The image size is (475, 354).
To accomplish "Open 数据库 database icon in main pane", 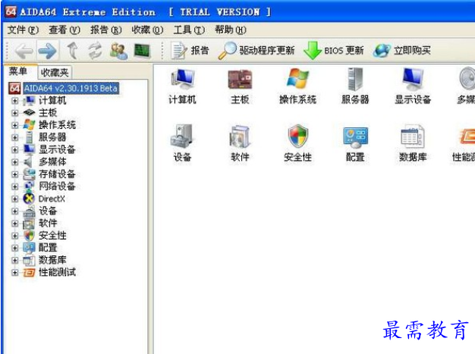I will [413, 143].
